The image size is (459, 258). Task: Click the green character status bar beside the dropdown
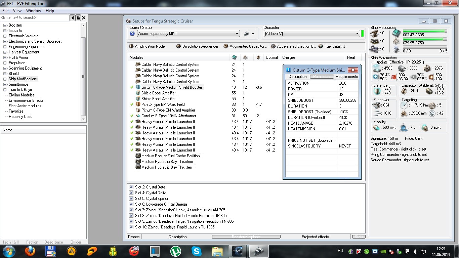[363, 34]
